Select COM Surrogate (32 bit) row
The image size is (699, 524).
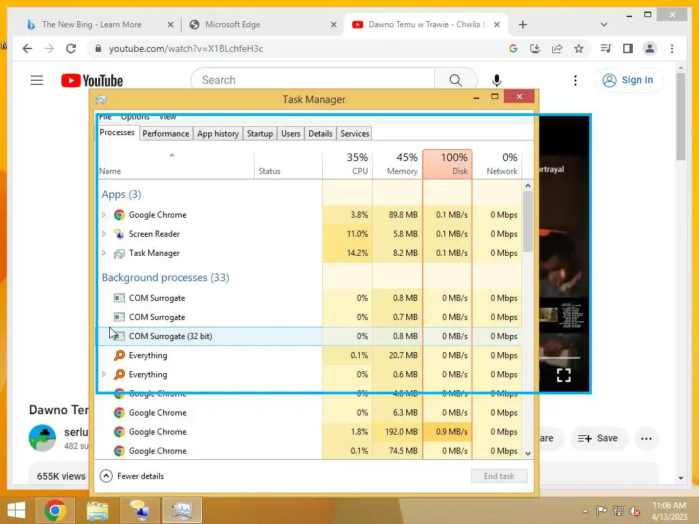pyautogui.click(x=309, y=336)
